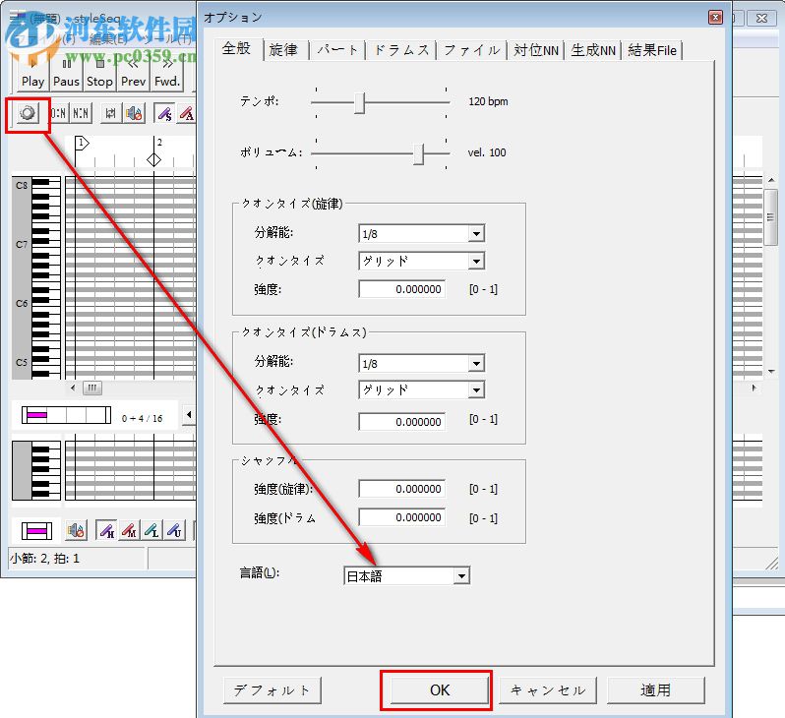The height and width of the screenshot is (718, 785).
Task: Open melody 分解能 1/8 dropdown
Action: pyautogui.click(x=422, y=233)
